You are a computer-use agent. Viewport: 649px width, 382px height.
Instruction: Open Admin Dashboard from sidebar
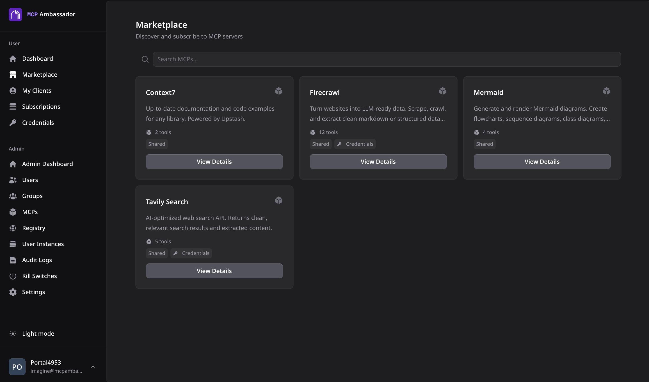point(47,164)
